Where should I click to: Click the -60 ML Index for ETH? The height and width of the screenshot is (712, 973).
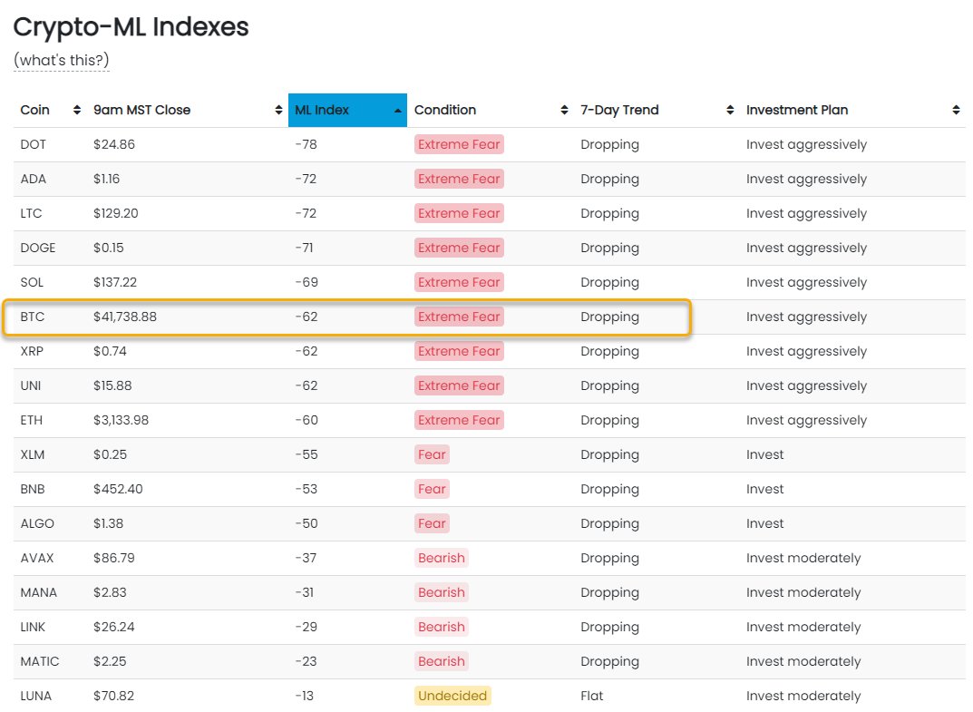click(x=306, y=420)
